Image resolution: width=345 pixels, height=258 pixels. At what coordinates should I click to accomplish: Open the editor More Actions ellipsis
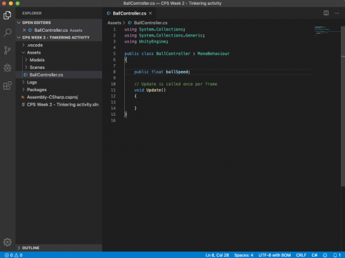(337, 13)
